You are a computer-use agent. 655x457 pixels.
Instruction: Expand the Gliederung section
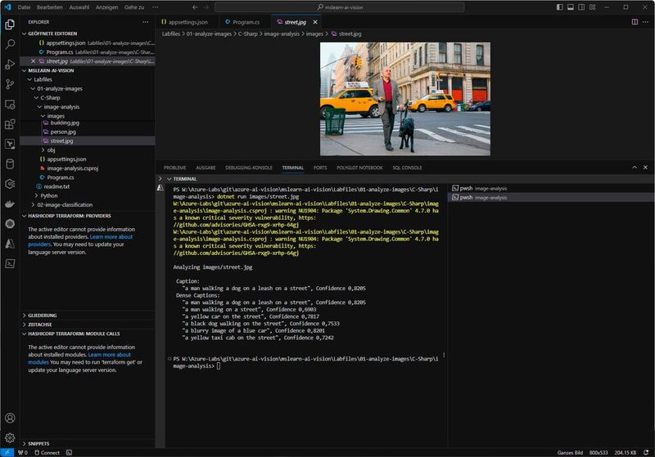42,314
